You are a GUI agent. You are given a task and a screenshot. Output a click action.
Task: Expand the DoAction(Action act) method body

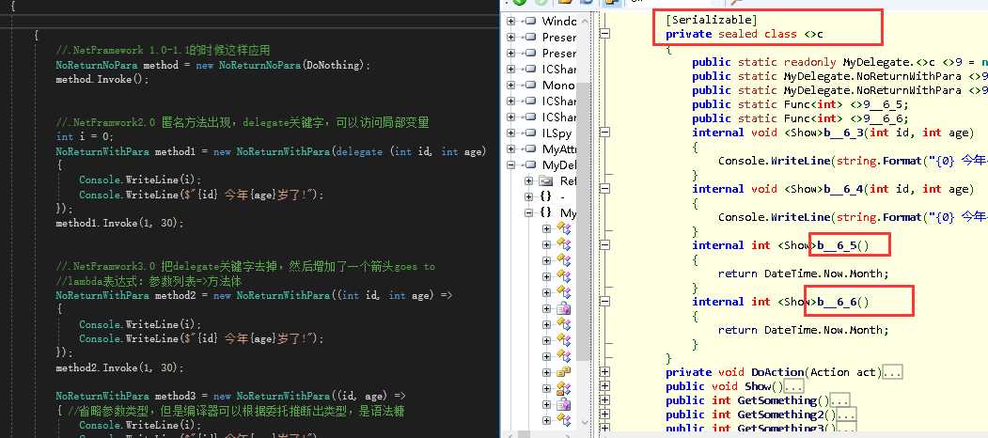[604, 372]
